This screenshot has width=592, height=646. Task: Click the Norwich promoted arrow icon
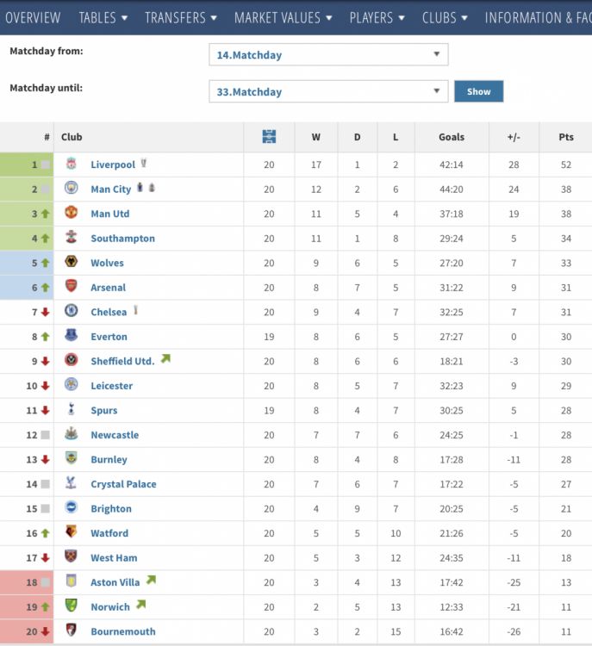click(140, 606)
